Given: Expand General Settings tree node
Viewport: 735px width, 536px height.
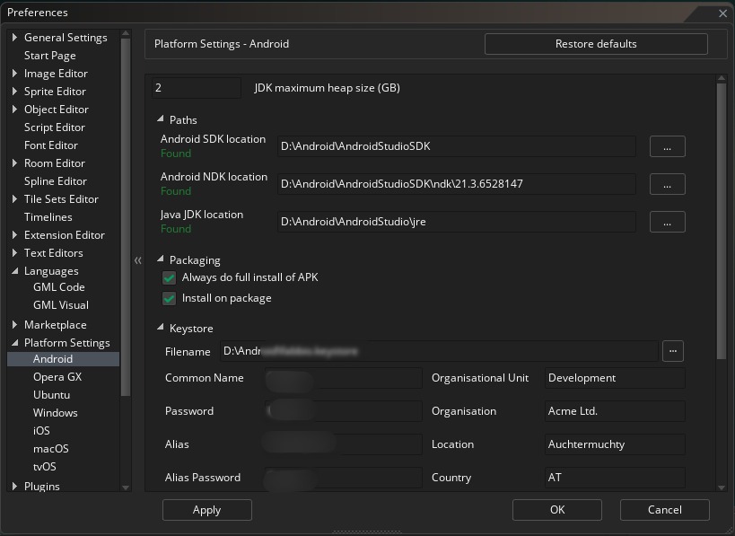Looking at the screenshot, I should pos(14,38).
